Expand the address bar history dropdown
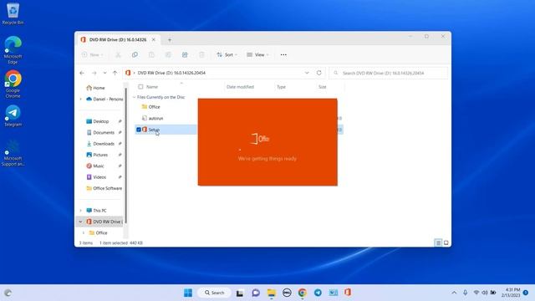The image size is (535, 301). click(x=307, y=73)
